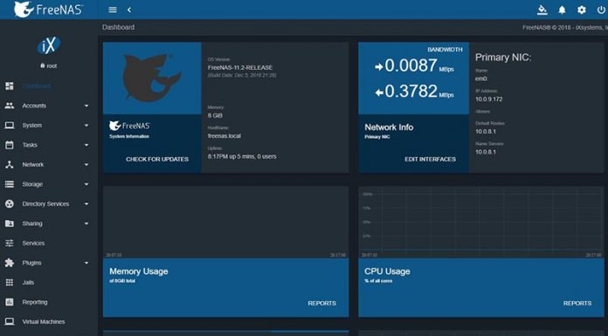Open notifications bell icon
This screenshot has height=336, width=608.
click(562, 10)
